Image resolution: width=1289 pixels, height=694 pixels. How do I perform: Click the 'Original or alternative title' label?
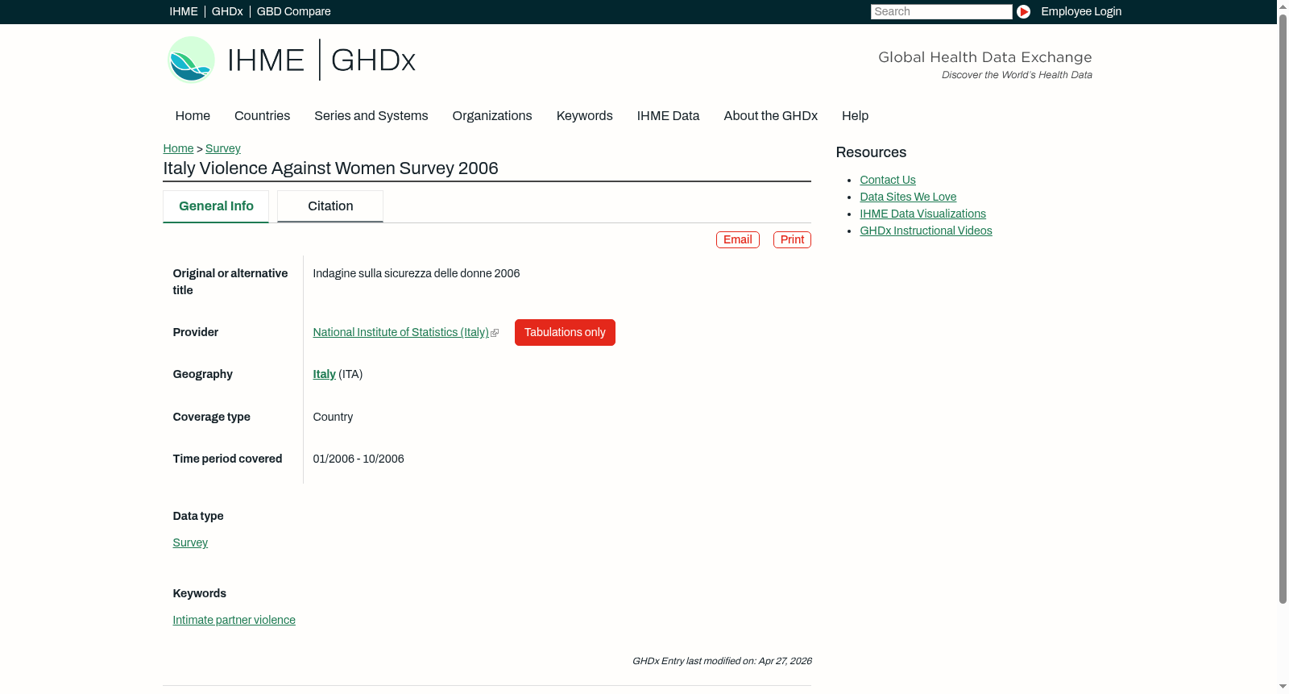pyautogui.click(x=230, y=281)
